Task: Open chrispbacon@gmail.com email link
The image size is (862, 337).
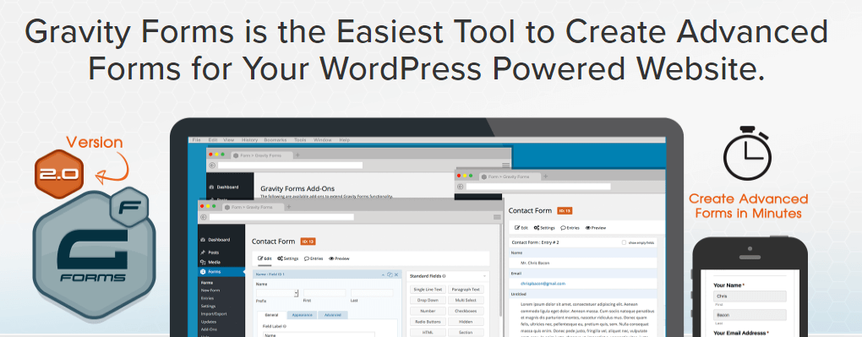Action: [x=543, y=284]
